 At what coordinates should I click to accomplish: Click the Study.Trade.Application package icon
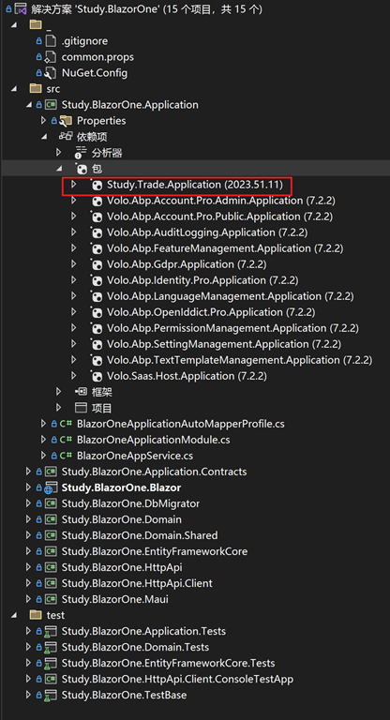(96, 185)
